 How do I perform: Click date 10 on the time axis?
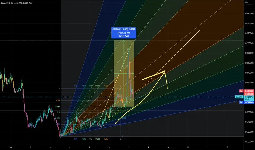(188, 148)
